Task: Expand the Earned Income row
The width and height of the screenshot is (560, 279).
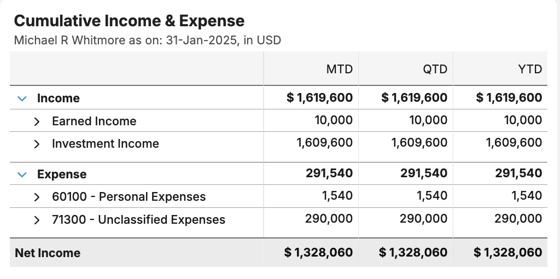Action: (37, 121)
